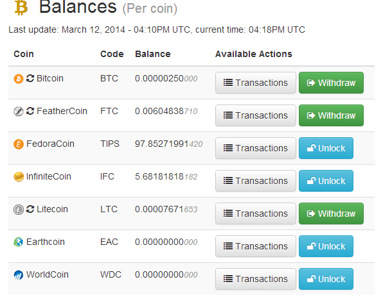Image resolution: width=383 pixels, height=302 pixels.
Task: Click the large Bitcoin symbol beside Balances
Action: click(21, 8)
